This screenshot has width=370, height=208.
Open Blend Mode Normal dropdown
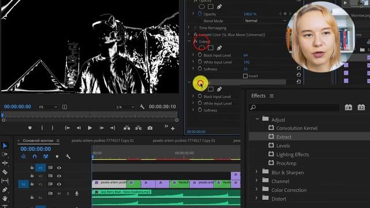coord(265,21)
